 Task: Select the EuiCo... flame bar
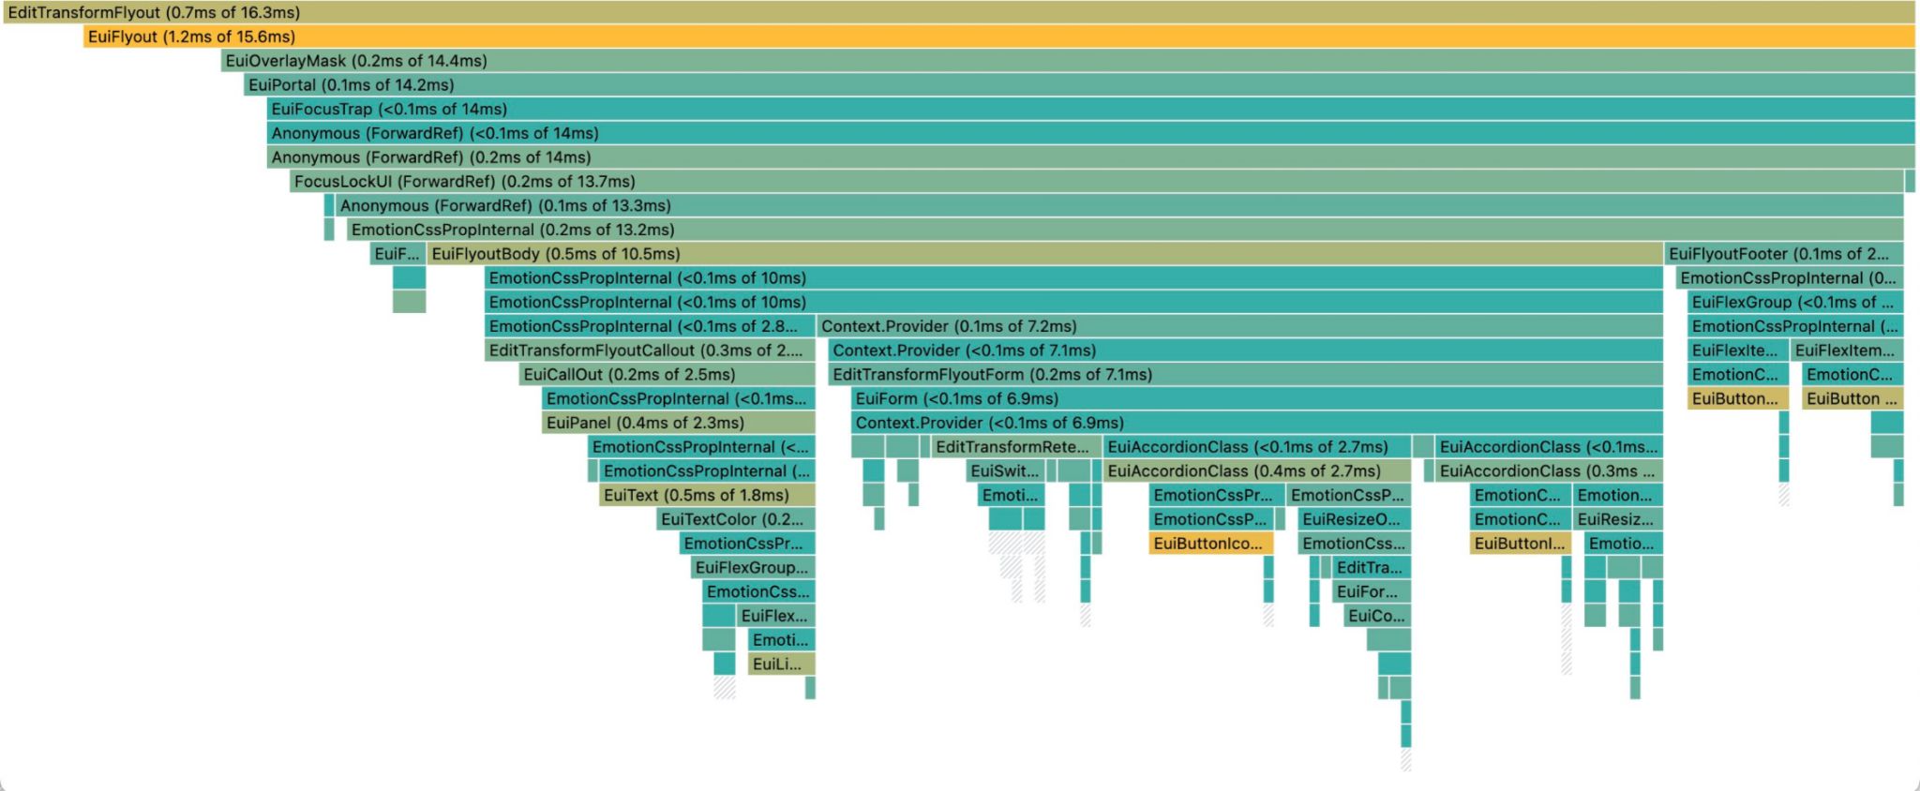pos(1377,616)
